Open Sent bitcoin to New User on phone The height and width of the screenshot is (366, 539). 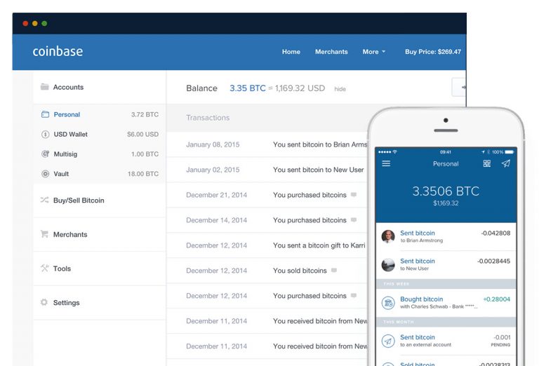(x=446, y=265)
